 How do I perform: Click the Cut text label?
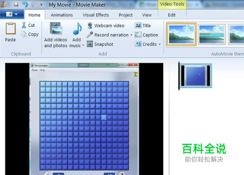coord(31,25)
